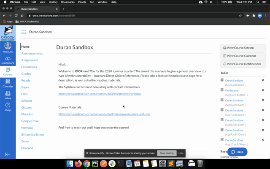Open Sublime Text in the dock
The height and width of the screenshot is (169, 270).
pos(171,164)
